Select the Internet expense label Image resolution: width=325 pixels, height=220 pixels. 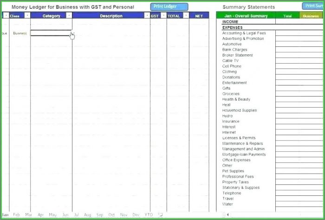point(229,132)
